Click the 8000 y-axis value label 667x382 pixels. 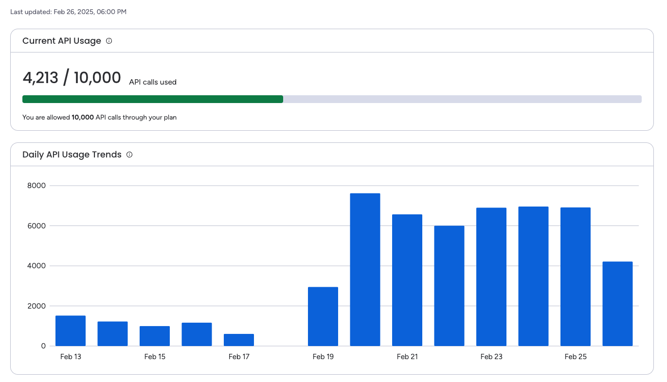(36, 186)
